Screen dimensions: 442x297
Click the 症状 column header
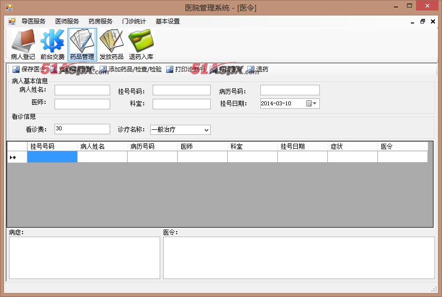352,146
